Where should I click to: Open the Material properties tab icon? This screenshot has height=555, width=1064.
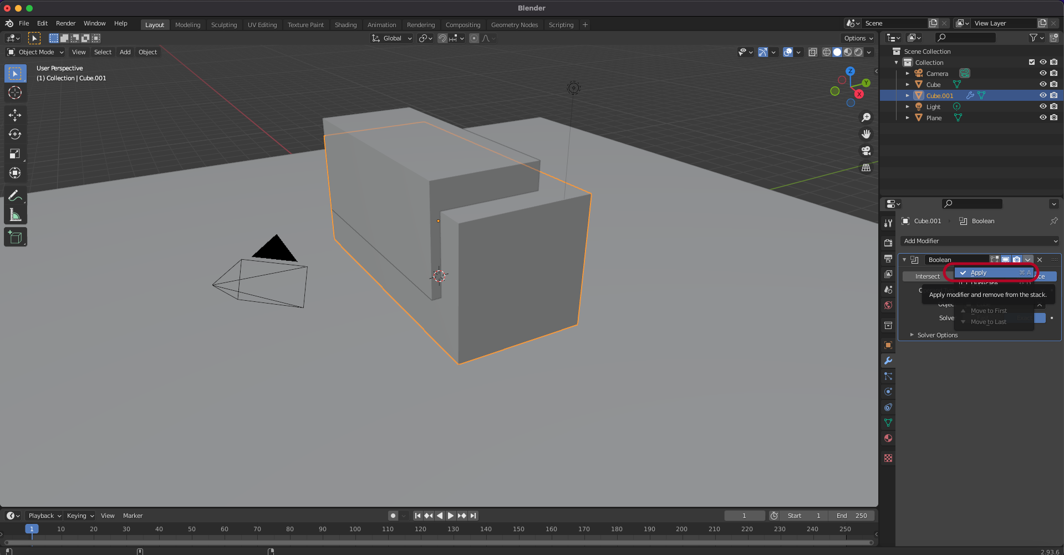(x=888, y=438)
